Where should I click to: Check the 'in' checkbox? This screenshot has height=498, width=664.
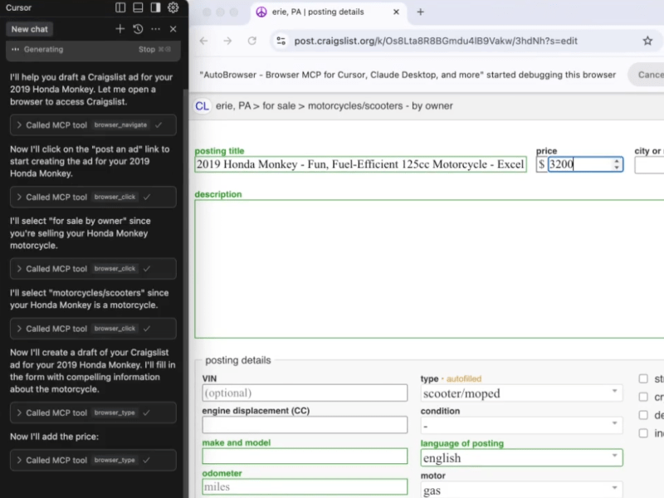(643, 433)
